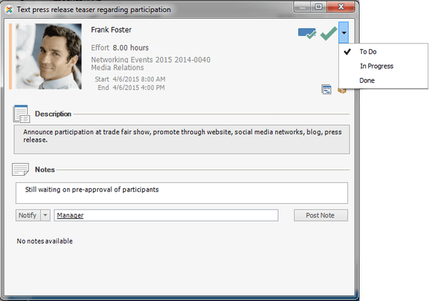Click the Post Note button

click(x=320, y=215)
